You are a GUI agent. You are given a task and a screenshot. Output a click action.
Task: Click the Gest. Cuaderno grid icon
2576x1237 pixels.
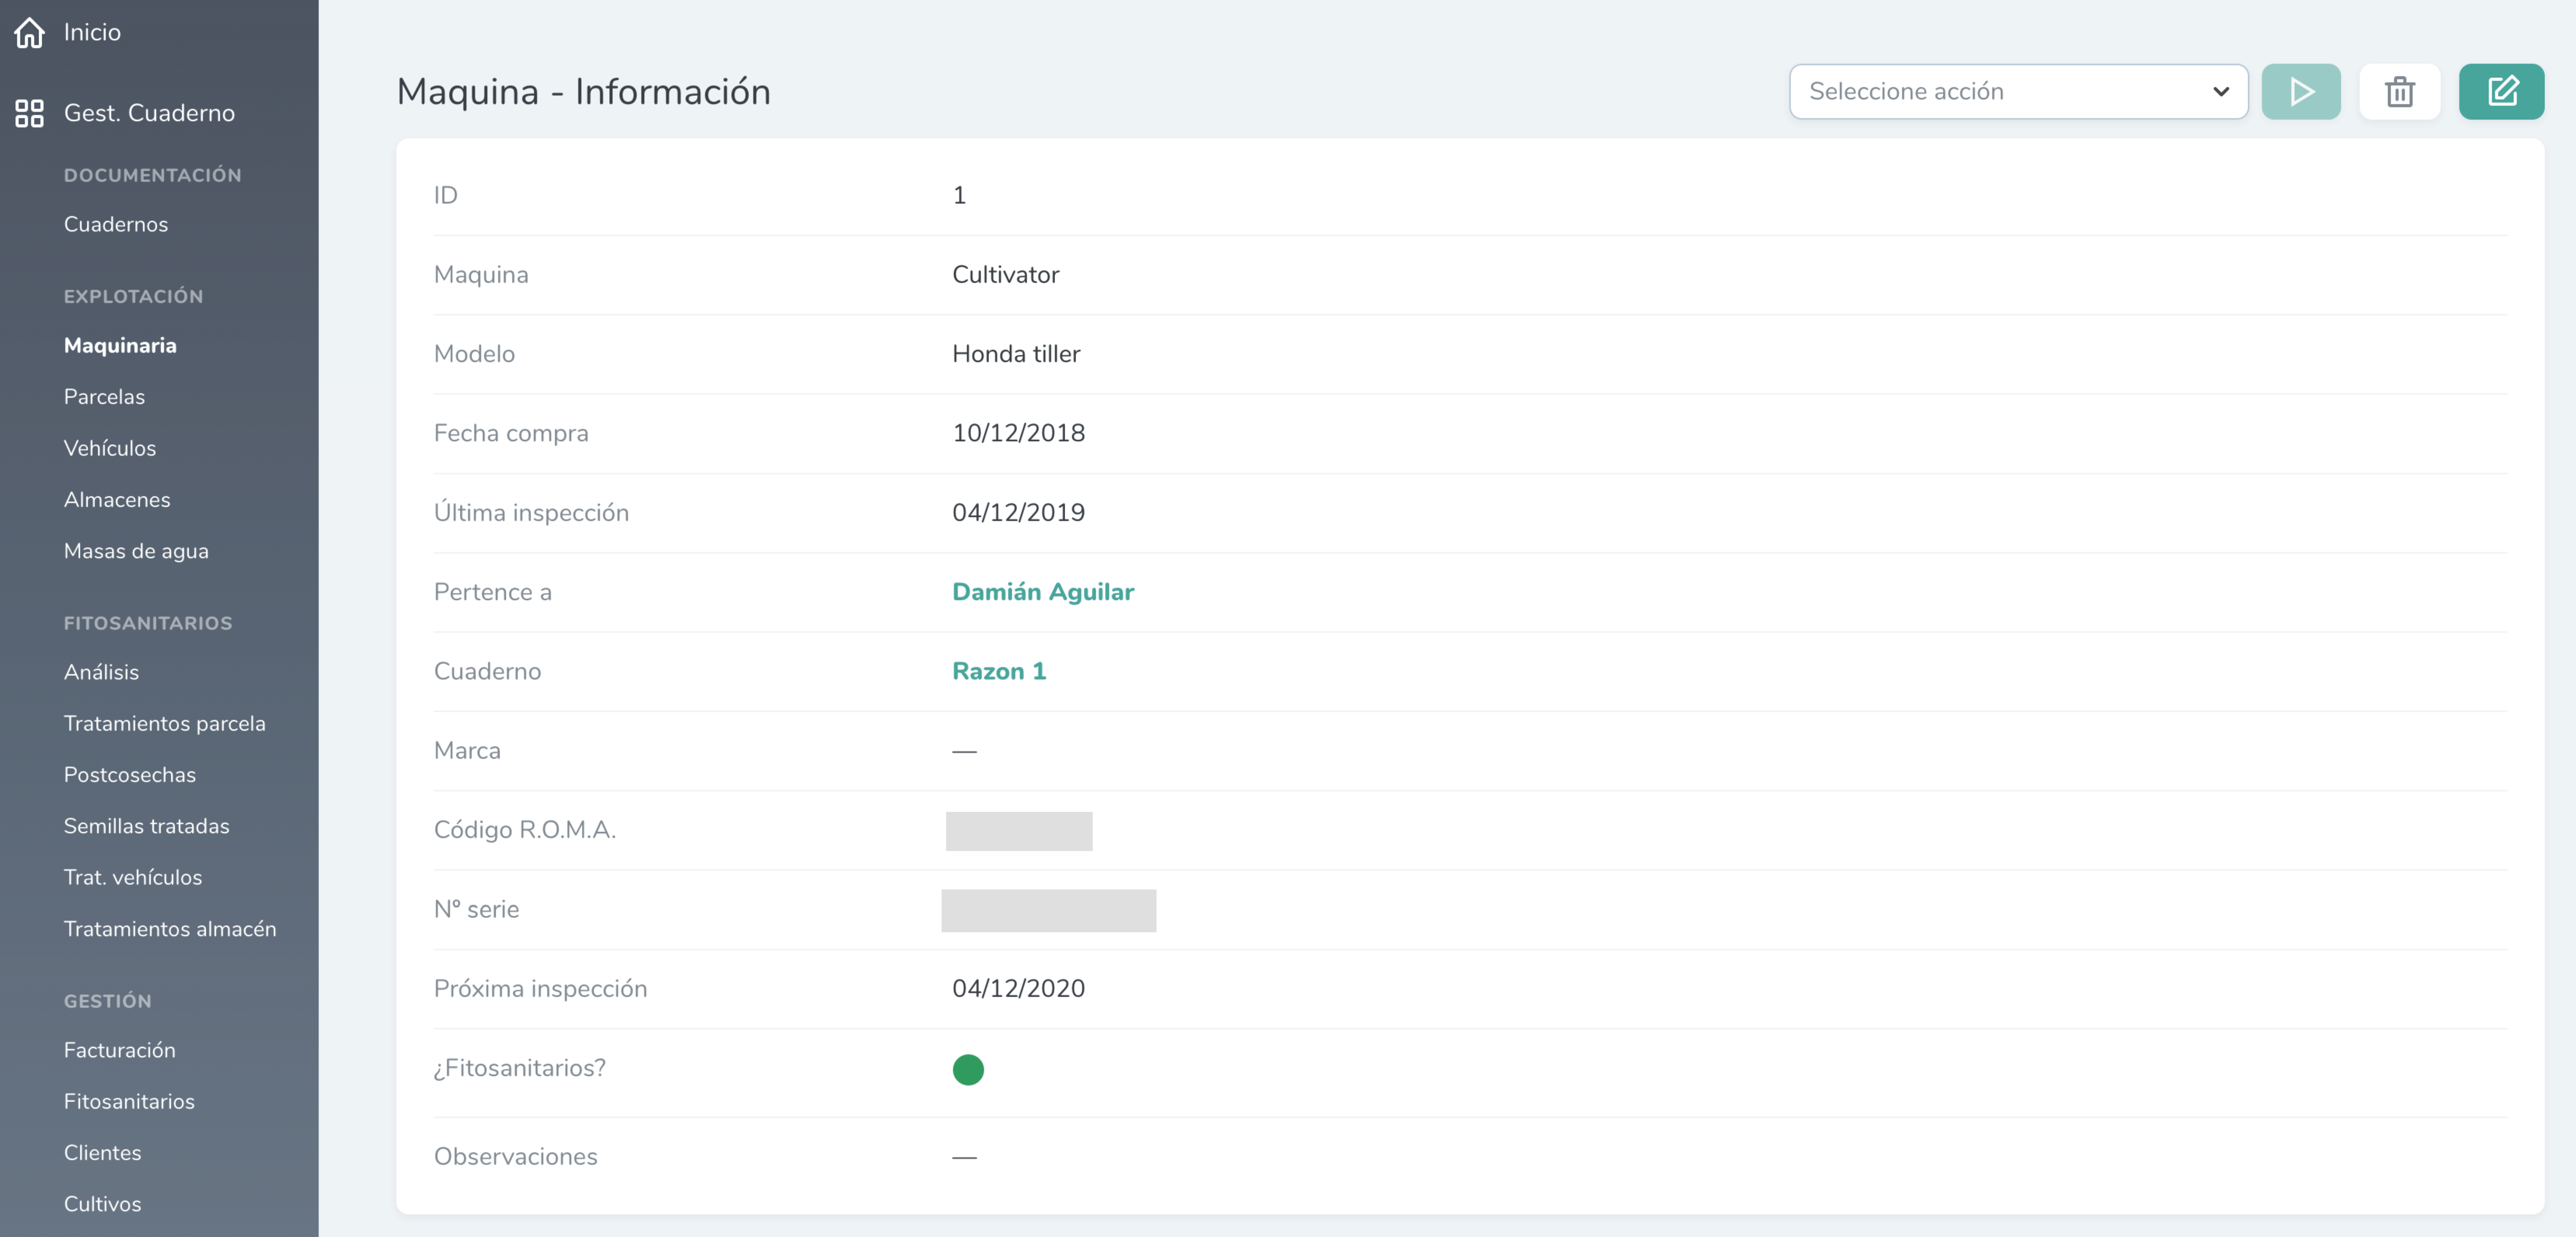pos(29,113)
